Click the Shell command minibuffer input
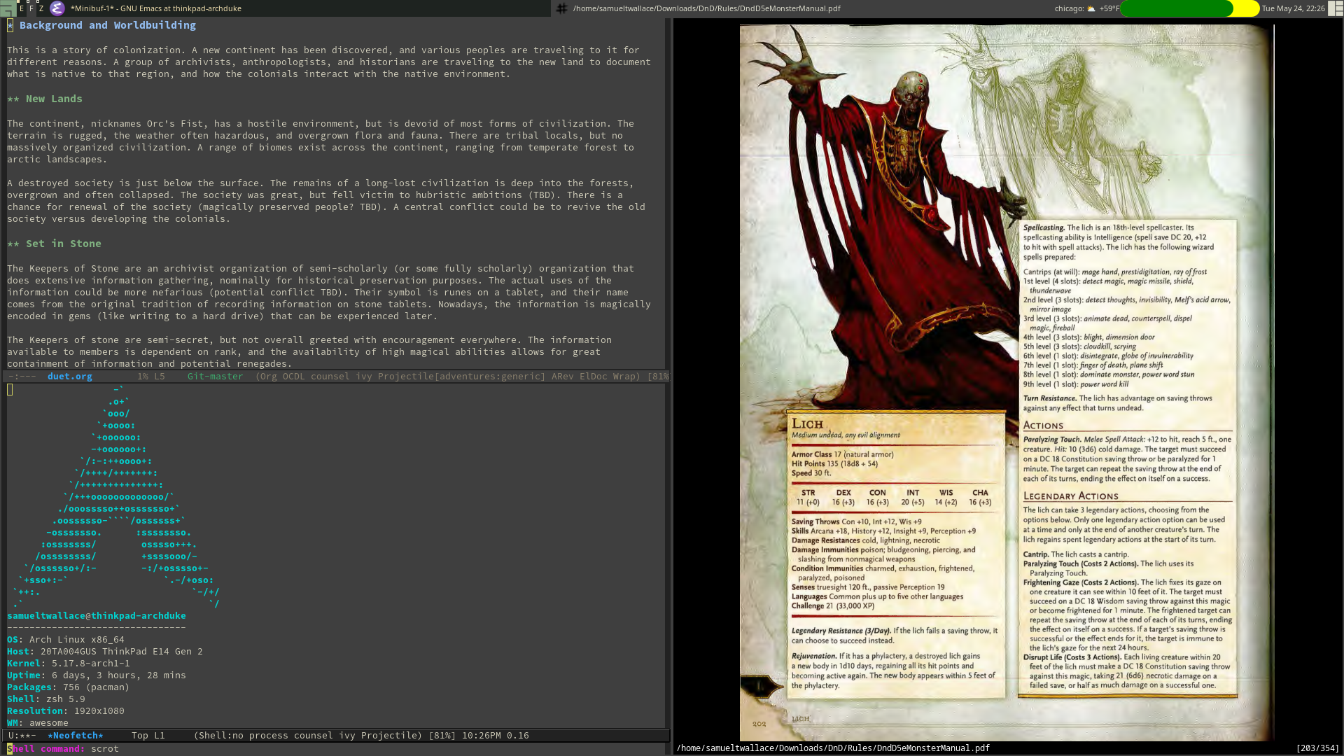 pyautogui.click(x=105, y=749)
